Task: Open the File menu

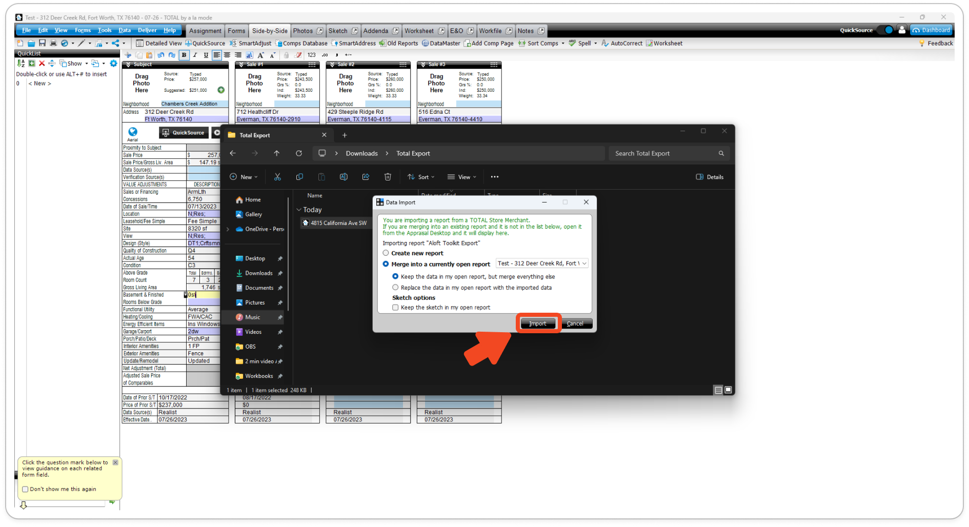Action: point(26,30)
